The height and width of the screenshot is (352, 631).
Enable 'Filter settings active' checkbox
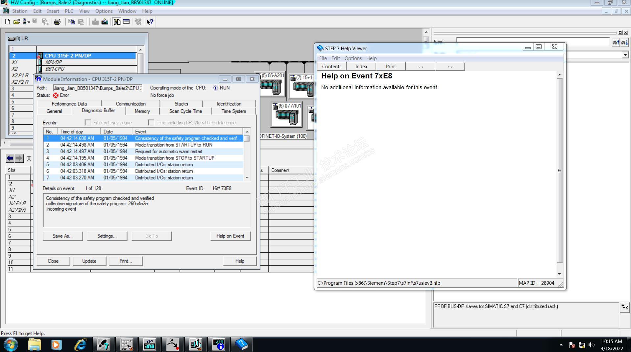88,123
